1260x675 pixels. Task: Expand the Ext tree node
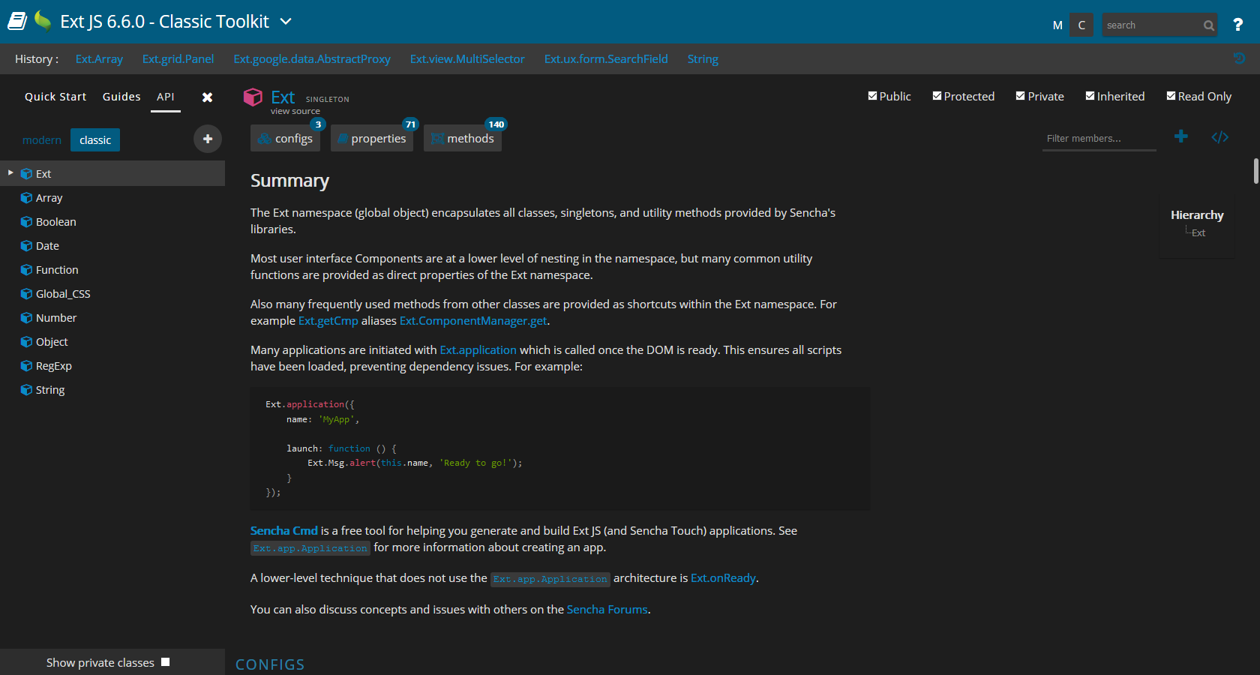pos(10,173)
